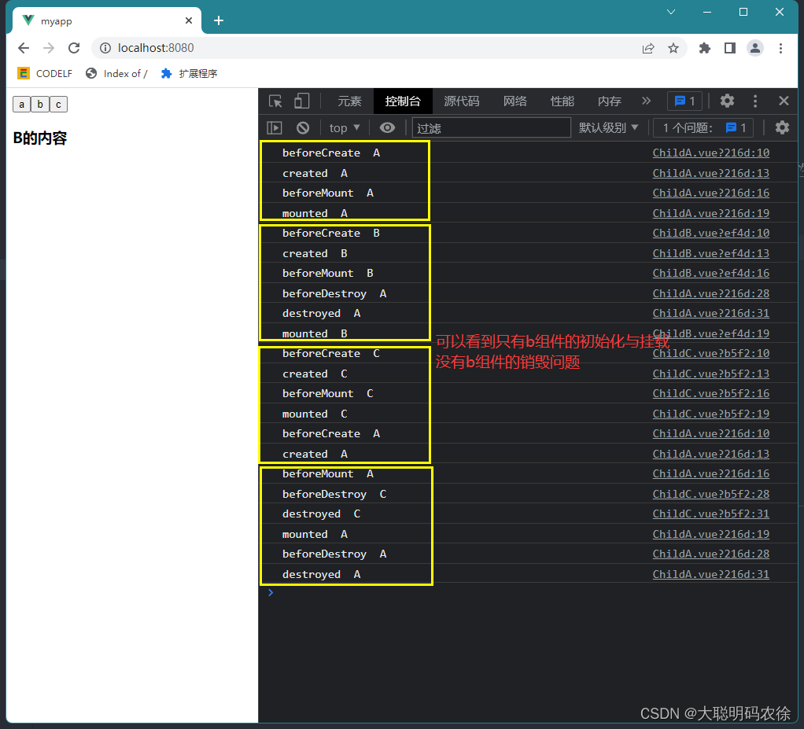Open DevTools settings gear
The height and width of the screenshot is (729, 804).
(x=726, y=101)
